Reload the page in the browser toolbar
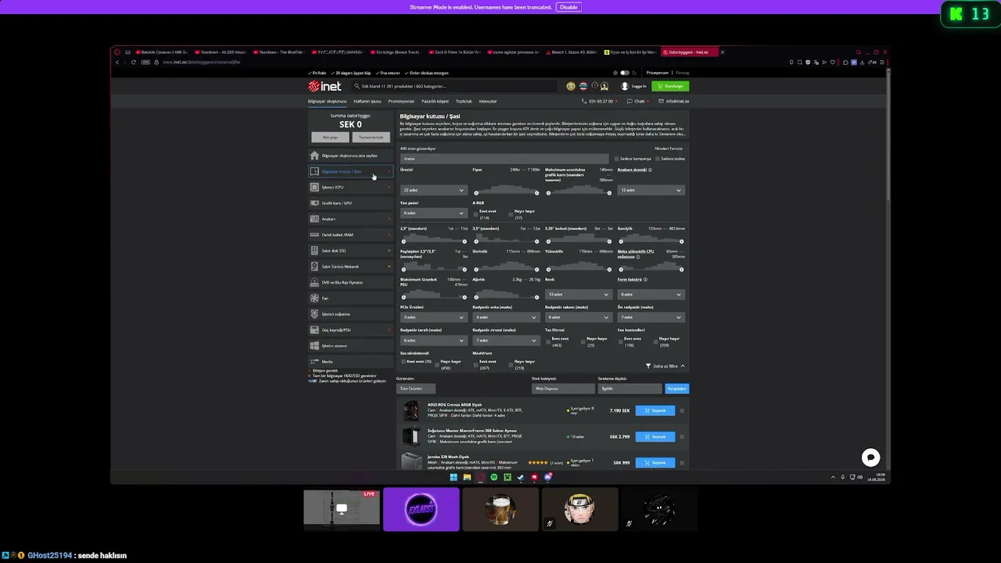Viewport: 1001px width, 563px height. pos(134,62)
